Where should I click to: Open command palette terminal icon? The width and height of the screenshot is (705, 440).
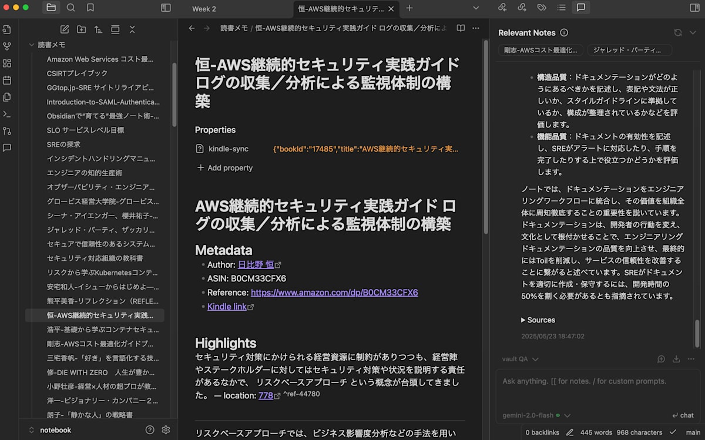(7, 114)
